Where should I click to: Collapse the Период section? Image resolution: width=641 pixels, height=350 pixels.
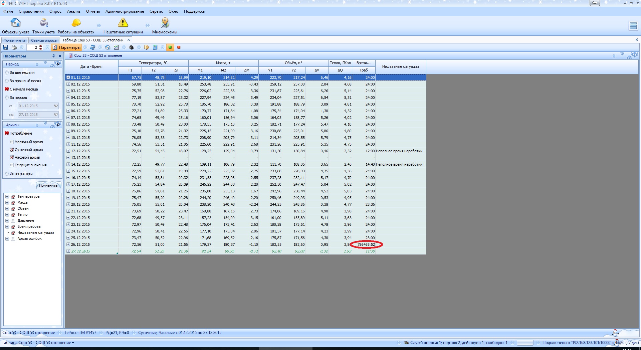58,64
